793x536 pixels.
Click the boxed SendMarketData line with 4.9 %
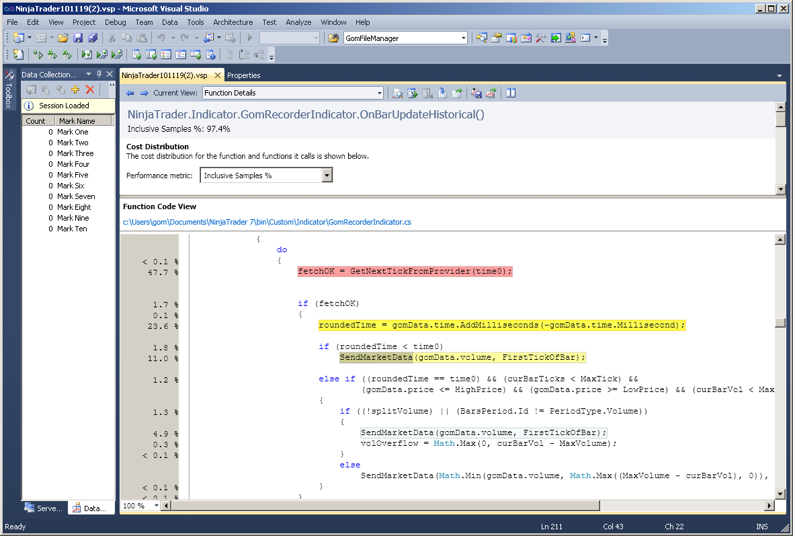point(483,432)
